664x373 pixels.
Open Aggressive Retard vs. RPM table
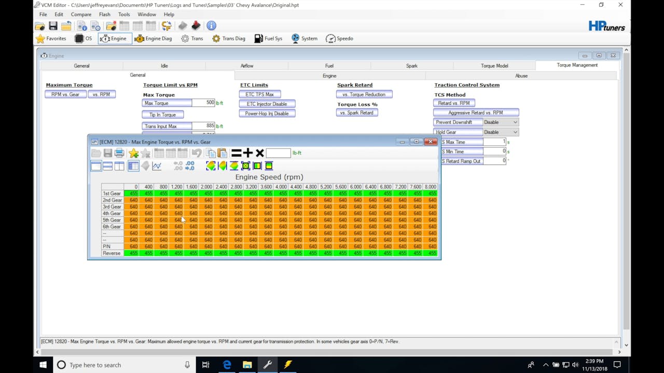click(x=475, y=112)
